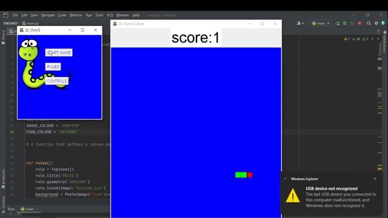Viewport: 388px width, 218px height.
Task: Click the teal shield plugin icon at toolbar end
Action: click(383, 23)
